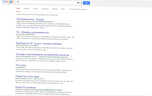Expand arrow next to significados.com.br/tilt URL

click(x=38, y=45)
